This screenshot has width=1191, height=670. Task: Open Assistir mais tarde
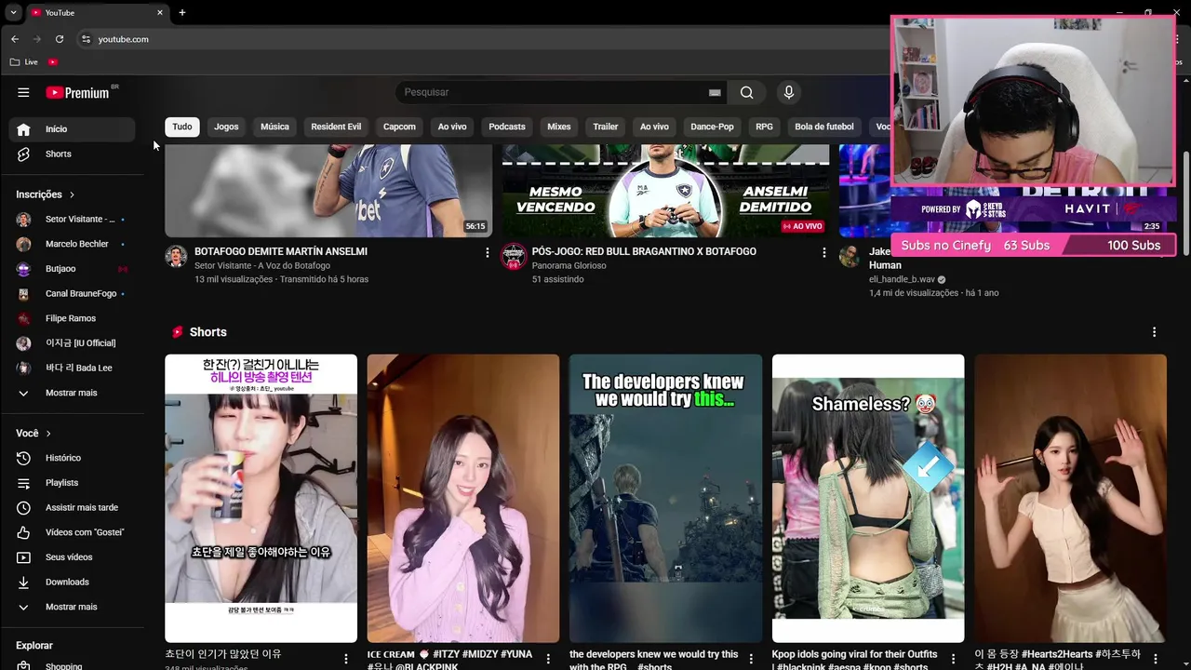tap(72, 508)
